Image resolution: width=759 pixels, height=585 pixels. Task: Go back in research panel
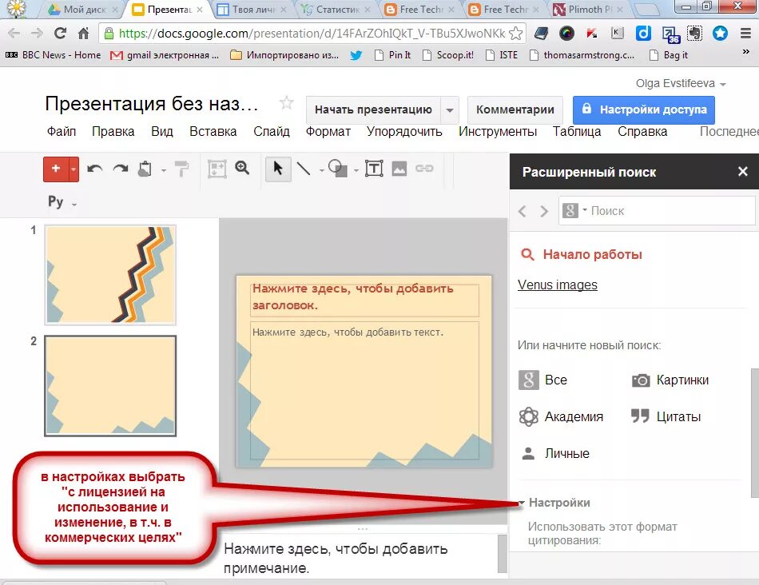click(523, 211)
